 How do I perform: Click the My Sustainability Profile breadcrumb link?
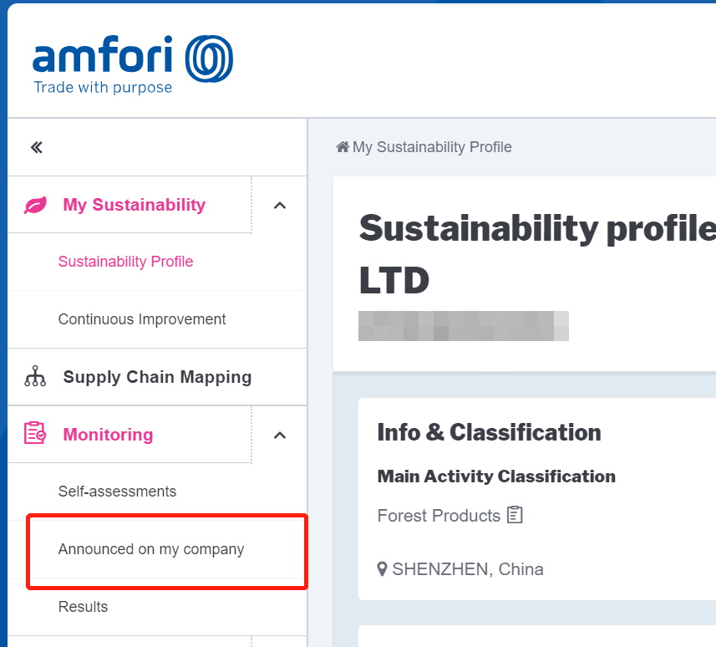tap(432, 147)
